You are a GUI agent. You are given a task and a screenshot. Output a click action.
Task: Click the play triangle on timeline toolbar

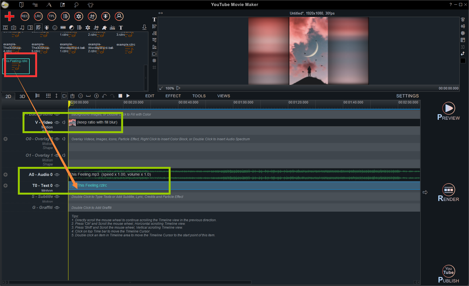coord(128,96)
